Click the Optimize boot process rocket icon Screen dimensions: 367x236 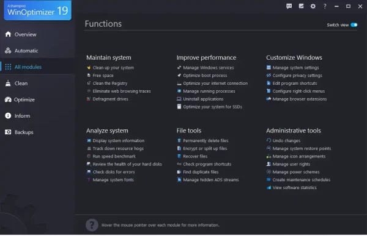(x=179, y=76)
